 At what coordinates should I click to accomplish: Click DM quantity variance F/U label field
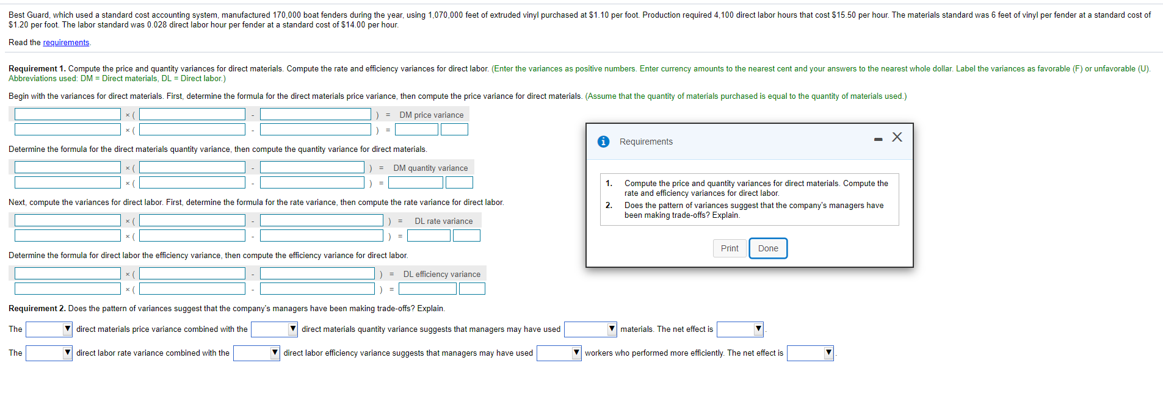click(459, 182)
